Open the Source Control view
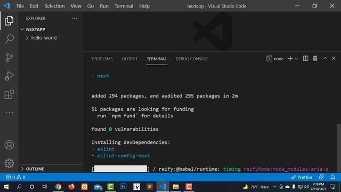 tap(9, 58)
